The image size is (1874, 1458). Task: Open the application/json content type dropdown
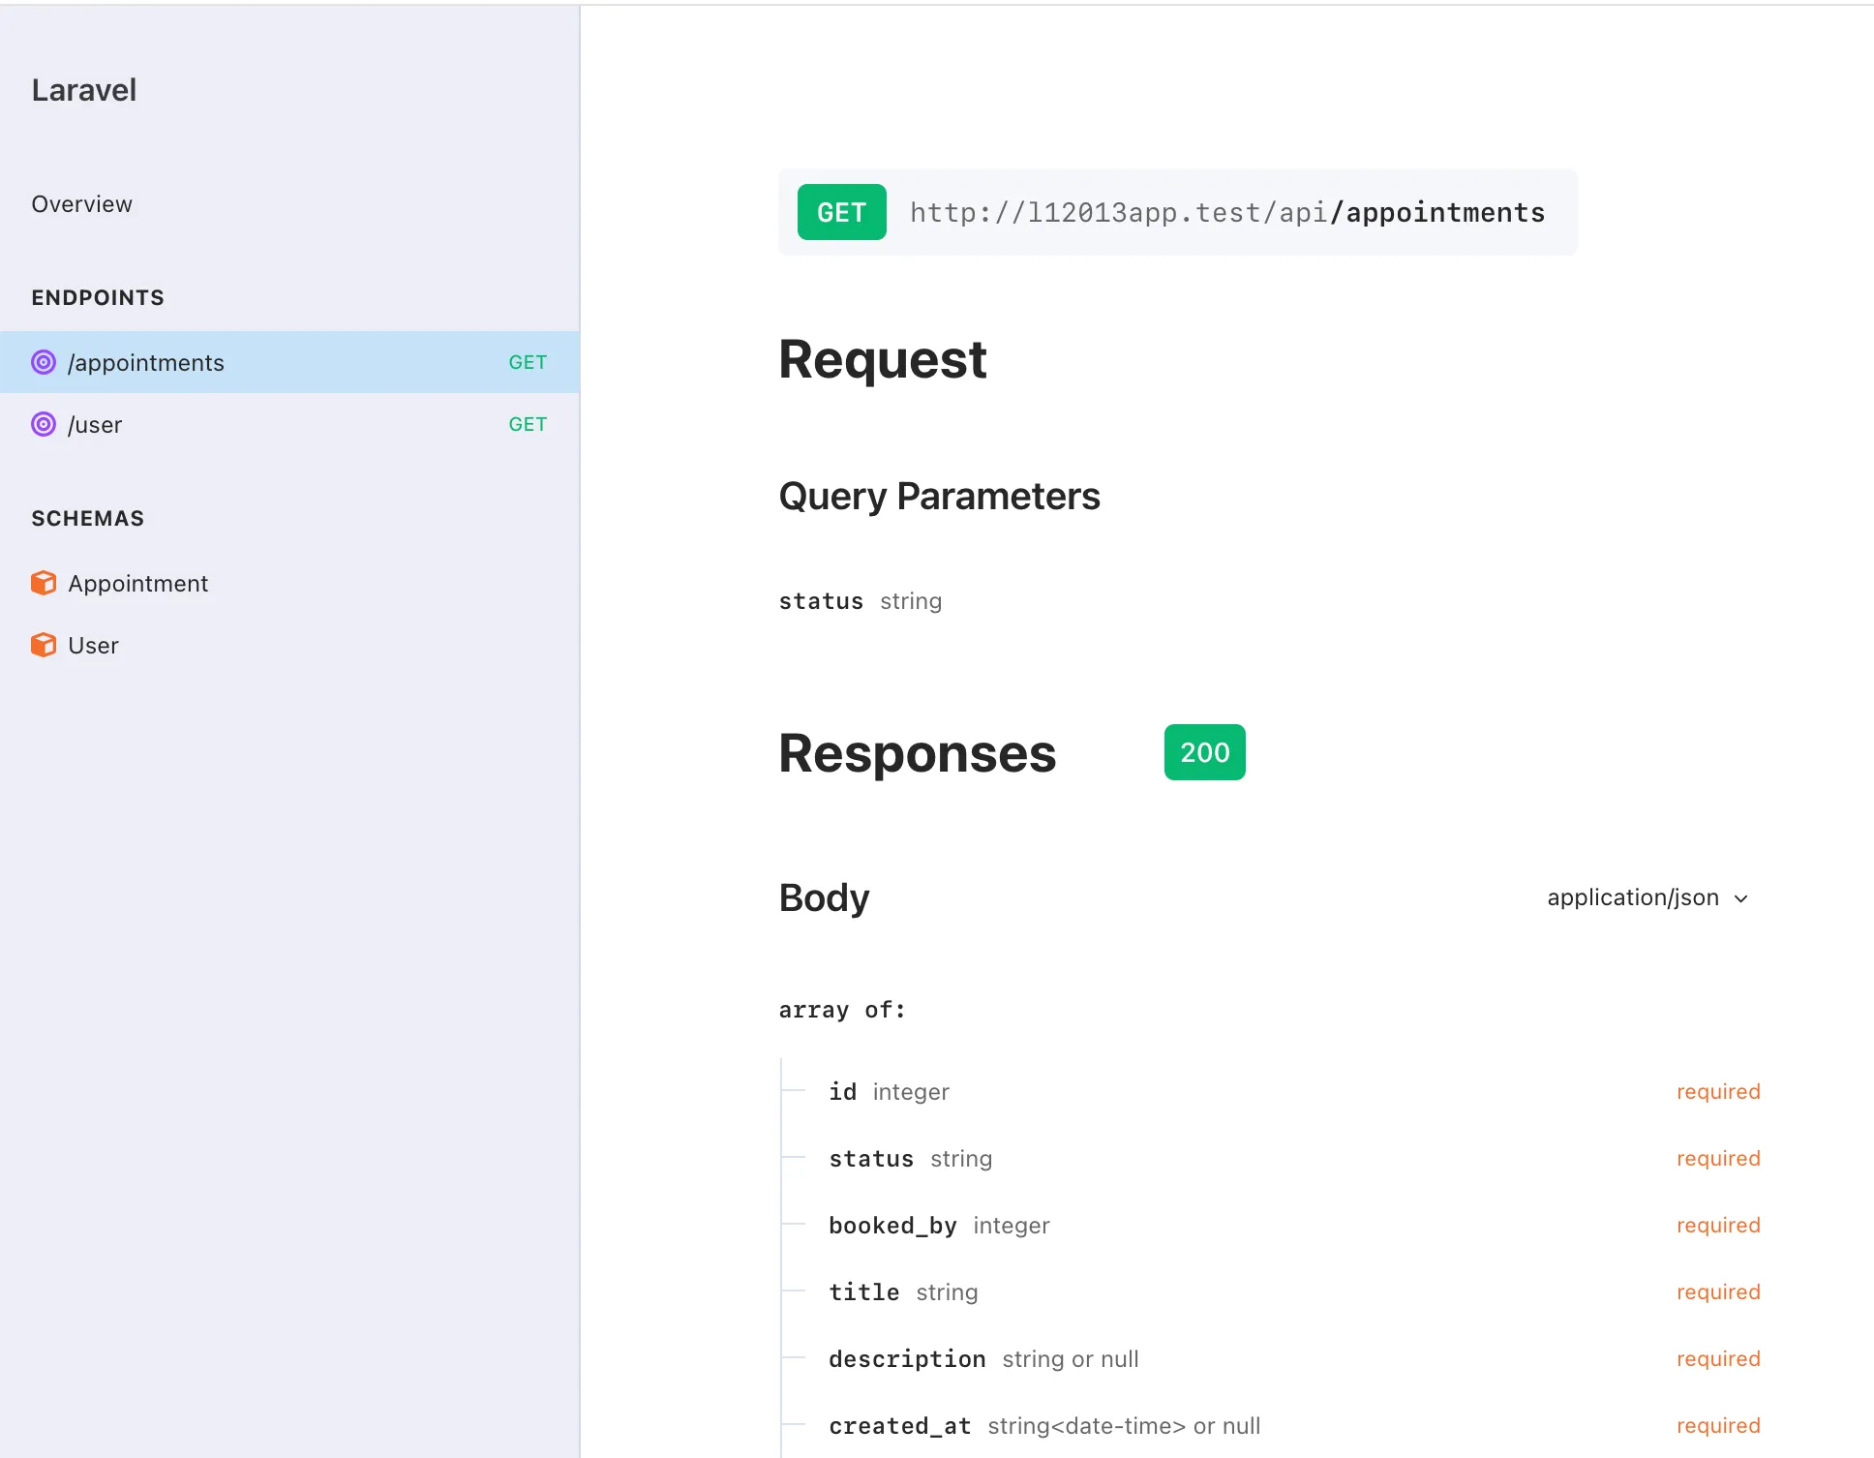(x=1633, y=897)
